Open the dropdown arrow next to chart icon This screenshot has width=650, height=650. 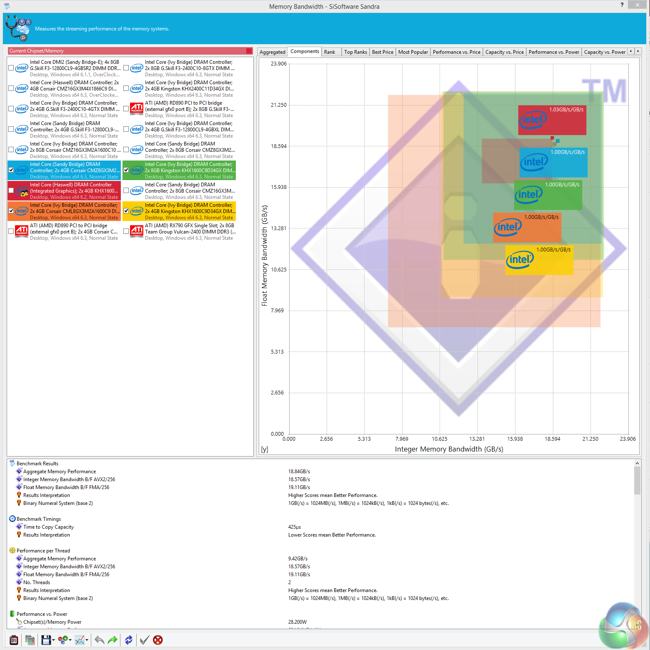pyautogui.click(x=87, y=640)
